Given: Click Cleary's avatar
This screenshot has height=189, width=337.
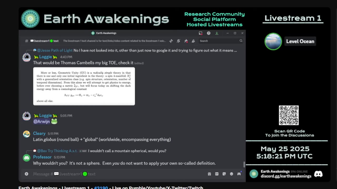Looking at the screenshot, I should (x=27, y=134).
